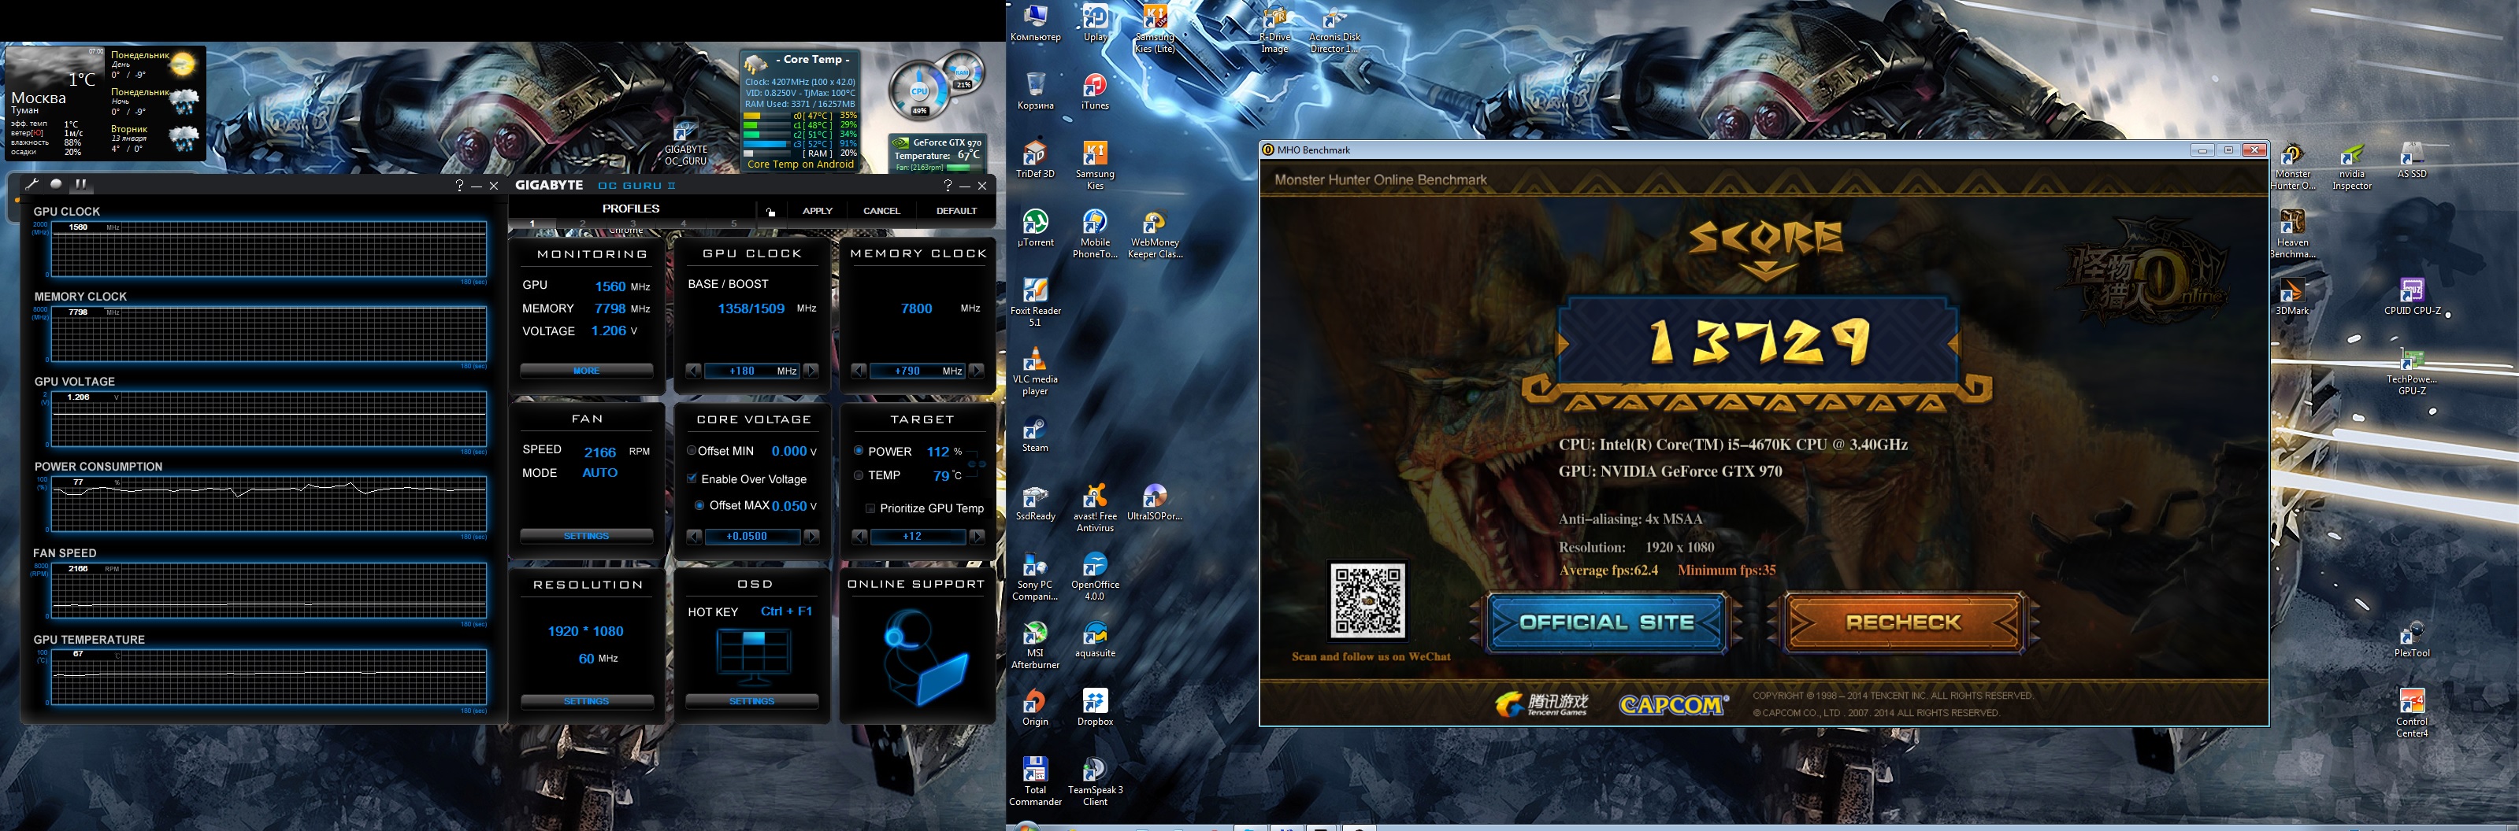Enable the Offset MIN radio button
2519x831 pixels.
tap(692, 451)
